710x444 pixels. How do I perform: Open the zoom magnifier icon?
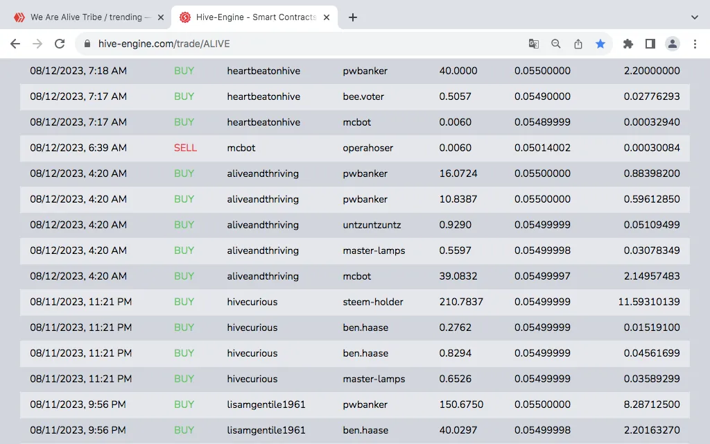click(555, 44)
